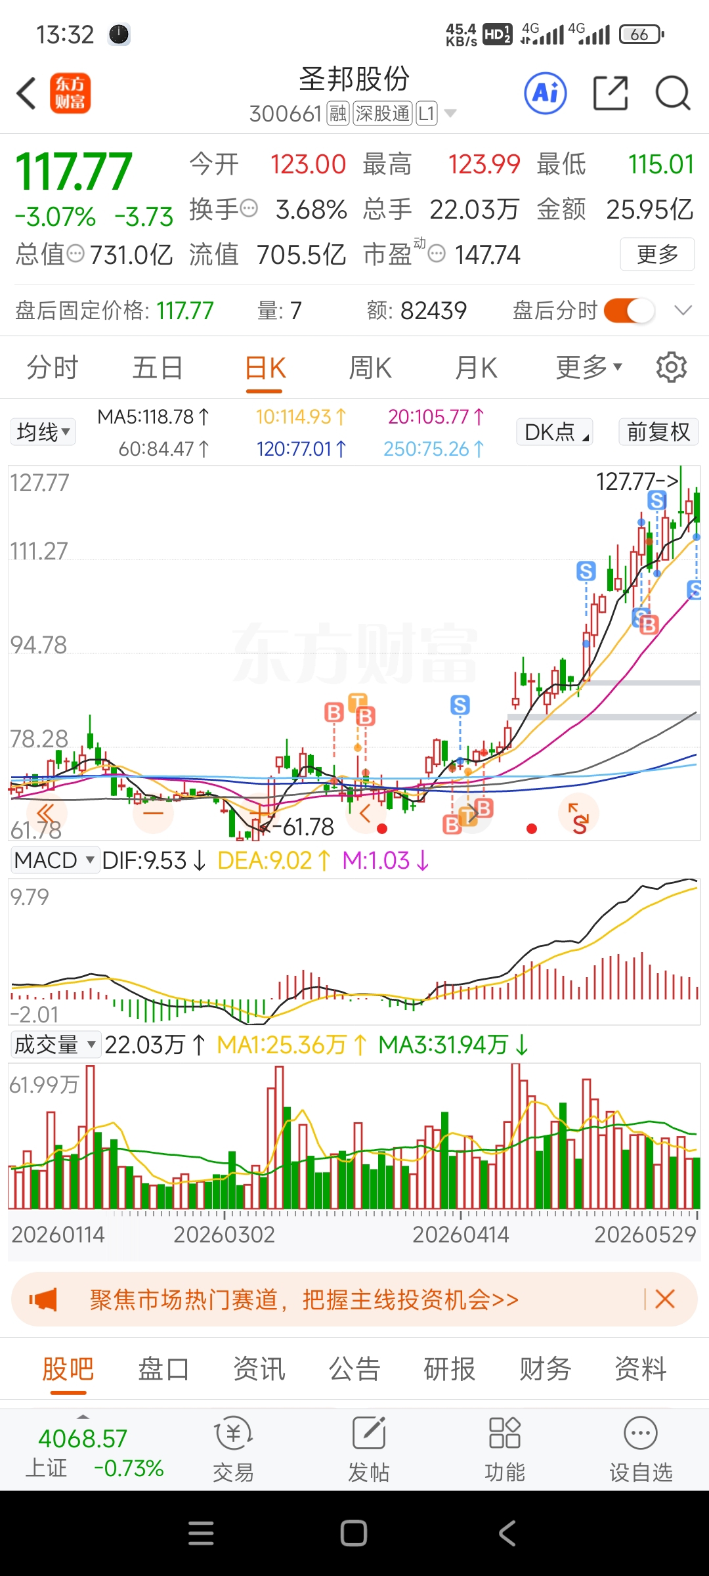Screen dimensions: 709x1576
Task: Open the 东方财富 home logo
Action: (70, 93)
